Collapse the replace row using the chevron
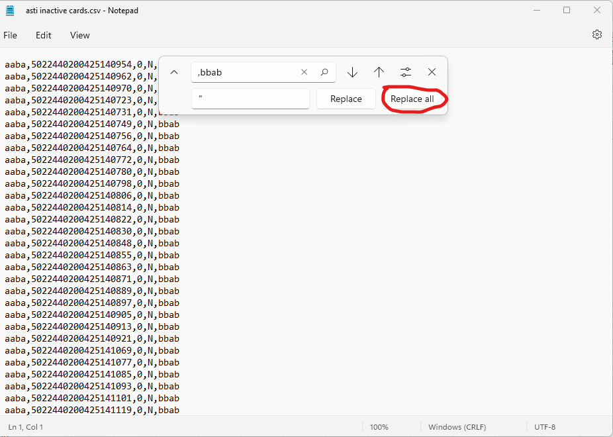Image resolution: width=613 pixels, height=437 pixels. (174, 72)
